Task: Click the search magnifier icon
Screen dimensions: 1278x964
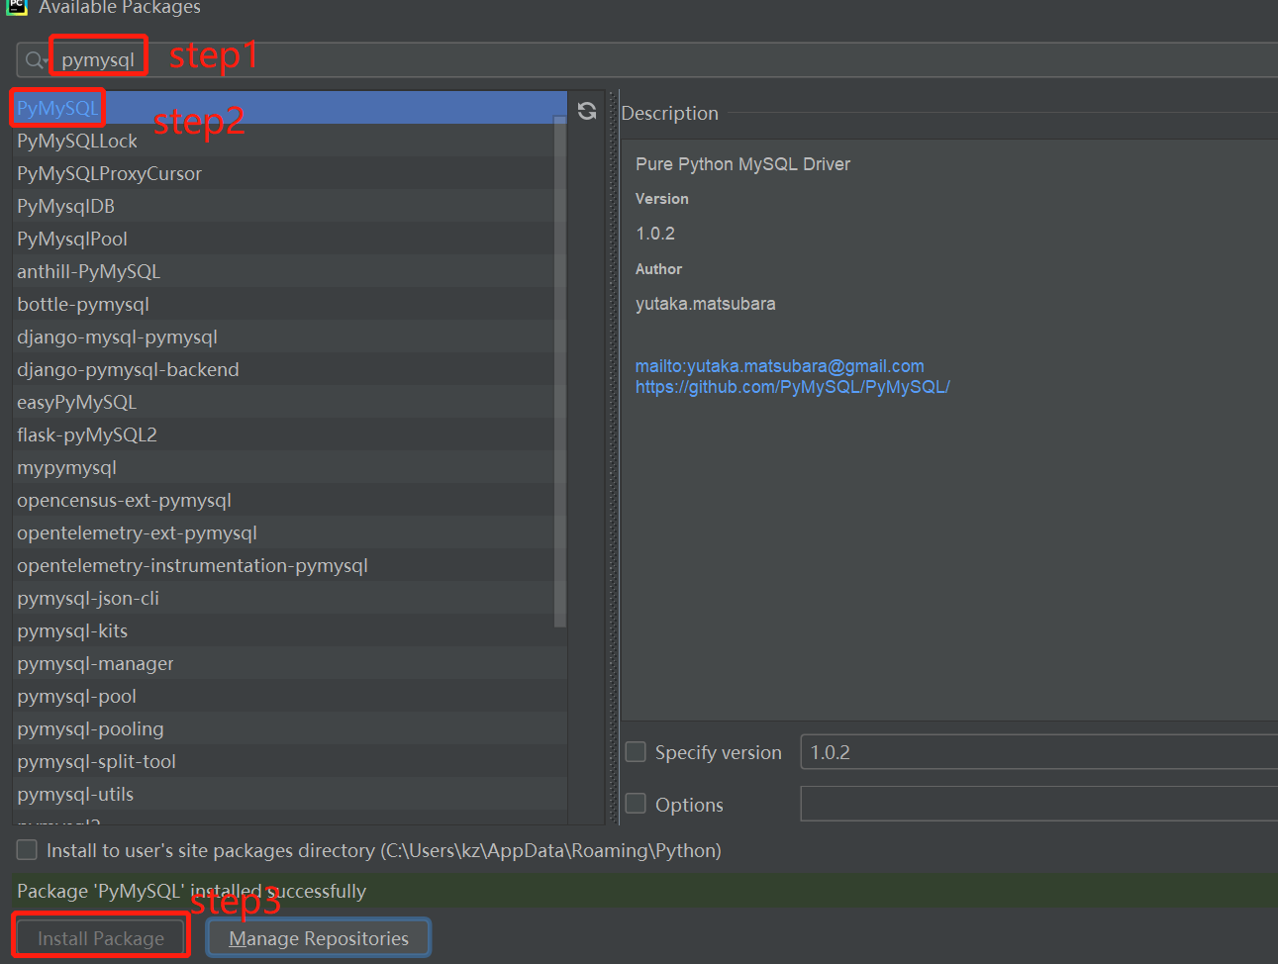Action: point(36,60)
